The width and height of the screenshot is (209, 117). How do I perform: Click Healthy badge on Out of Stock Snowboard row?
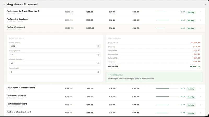[x=191, y=113]
